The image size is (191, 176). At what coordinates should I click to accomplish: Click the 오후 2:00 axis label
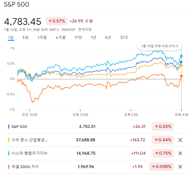131,115
